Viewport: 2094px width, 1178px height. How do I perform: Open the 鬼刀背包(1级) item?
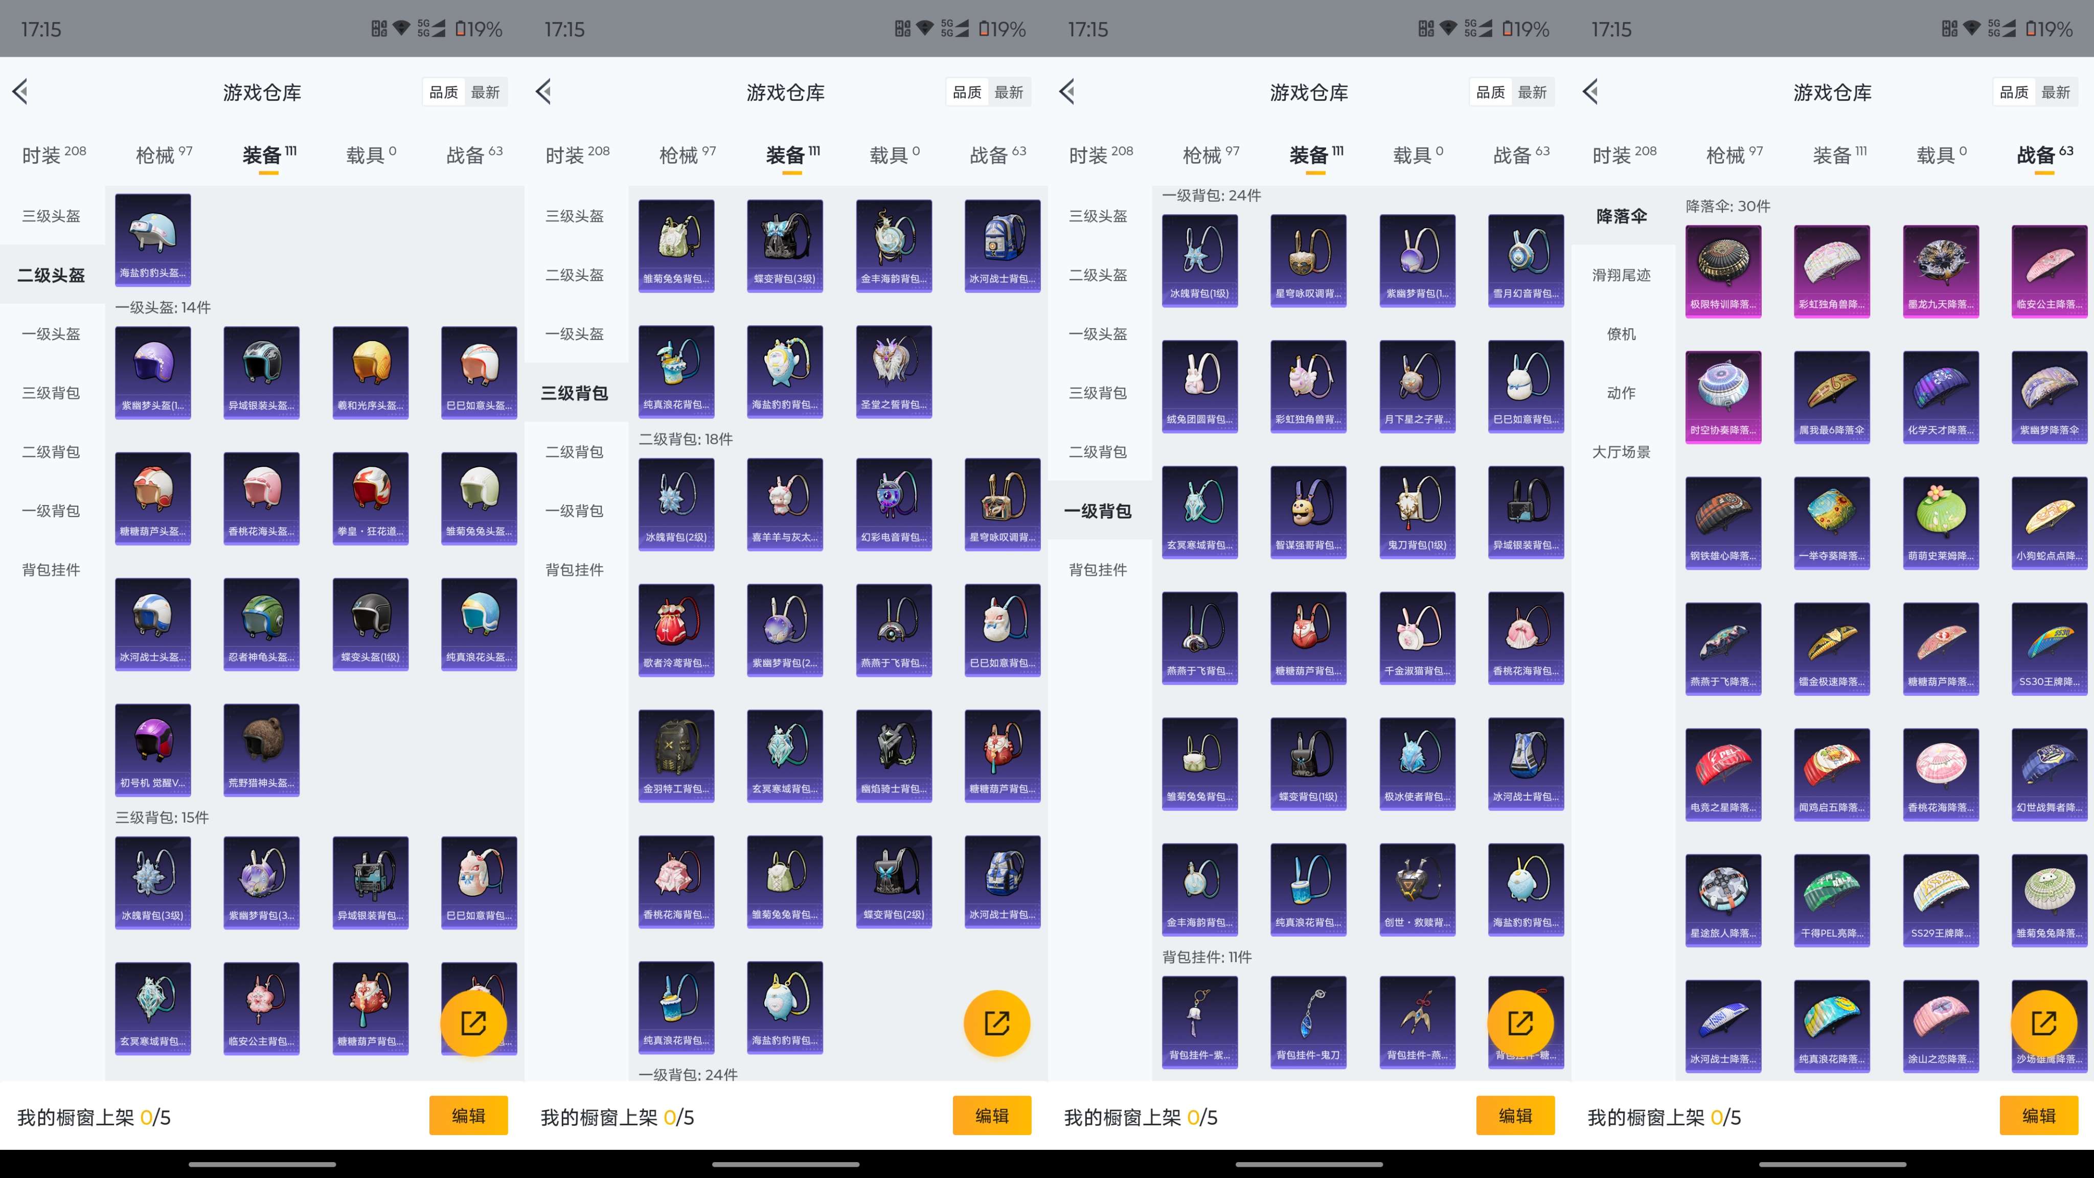pyautogui.click(x=1418, y=513)
